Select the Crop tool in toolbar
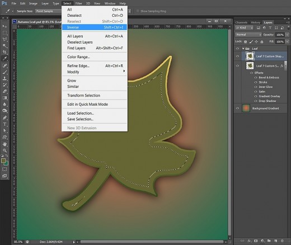 point(4,52)
